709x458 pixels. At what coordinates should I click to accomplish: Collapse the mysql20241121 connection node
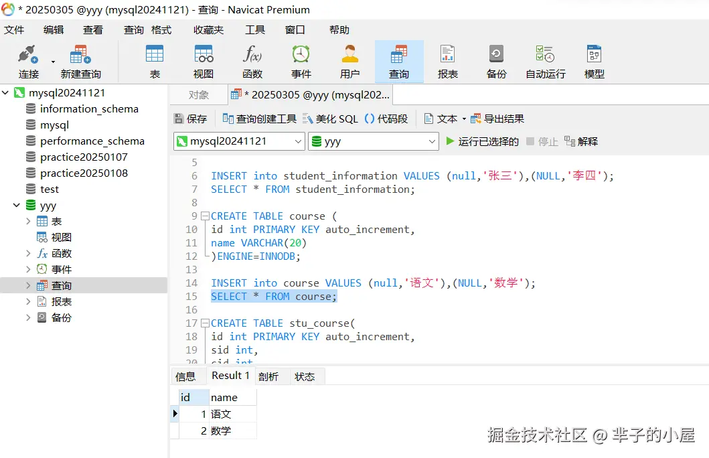5,92
